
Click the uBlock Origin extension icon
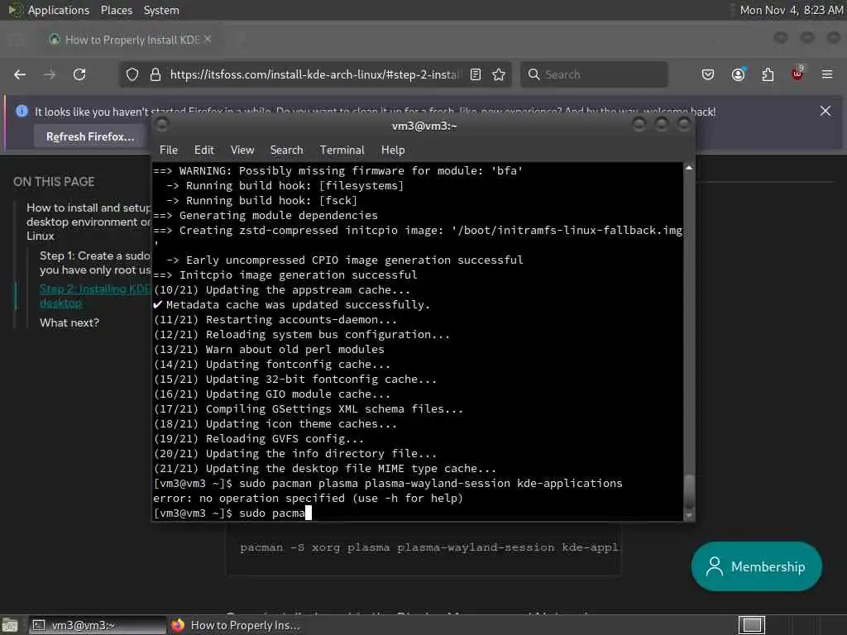click(x=797, y=74)
